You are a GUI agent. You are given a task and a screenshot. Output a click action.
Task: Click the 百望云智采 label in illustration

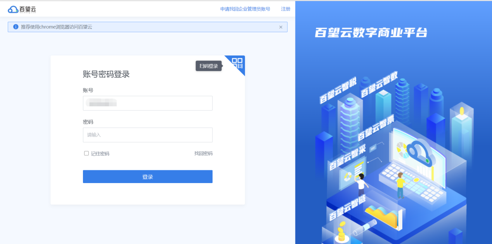pyautogui.click(x=348, y=158)
